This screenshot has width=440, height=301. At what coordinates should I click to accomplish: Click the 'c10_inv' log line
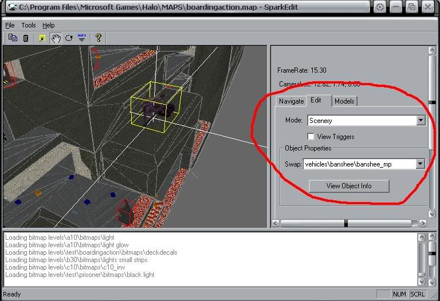pyautogui.click(x=65, y=267)
